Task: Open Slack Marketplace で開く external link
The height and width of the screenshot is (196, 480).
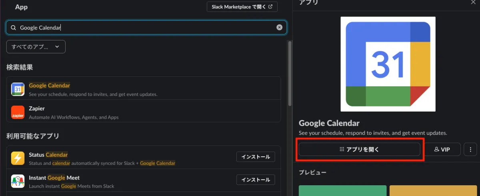Action: (x=242, y=7)
